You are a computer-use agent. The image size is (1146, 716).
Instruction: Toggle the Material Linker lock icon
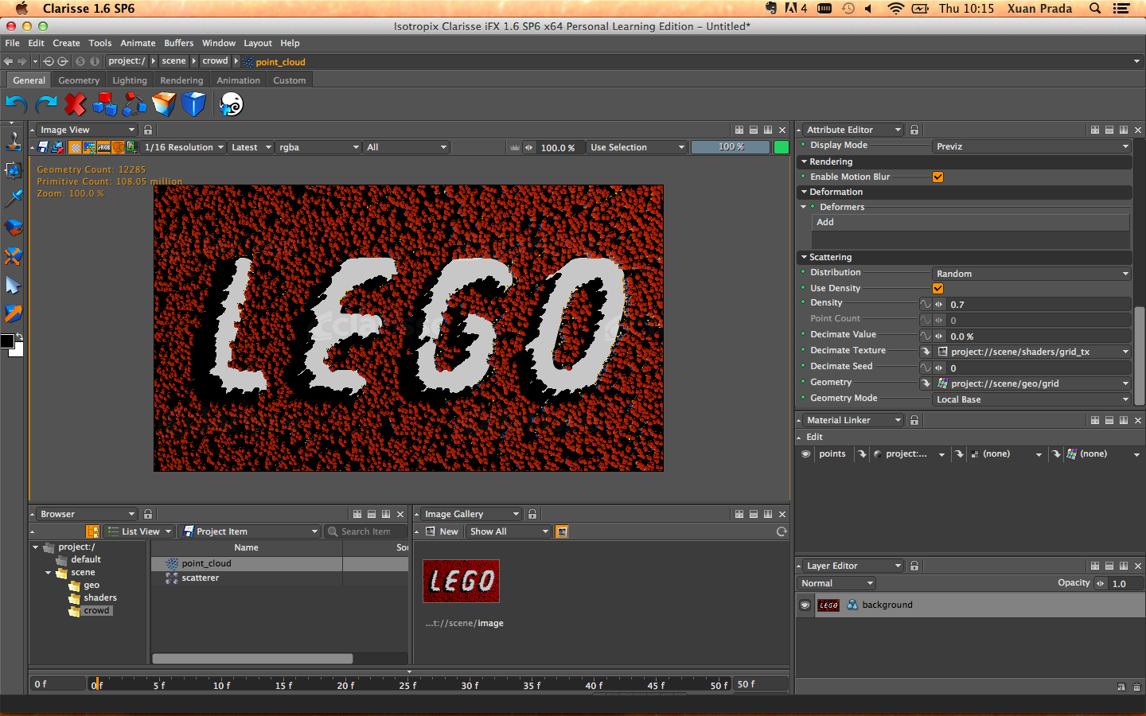[x=914, y=420]
